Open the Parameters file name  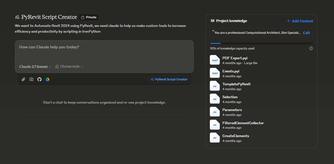(232, 110)
